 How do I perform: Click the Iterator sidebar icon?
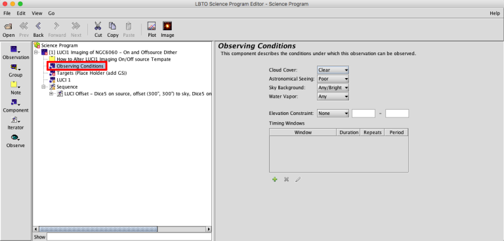tap(15, 120)
